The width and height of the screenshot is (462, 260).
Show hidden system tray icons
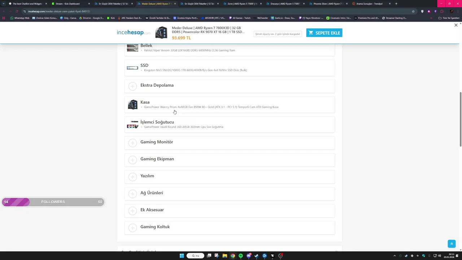[x=395, y=256]
